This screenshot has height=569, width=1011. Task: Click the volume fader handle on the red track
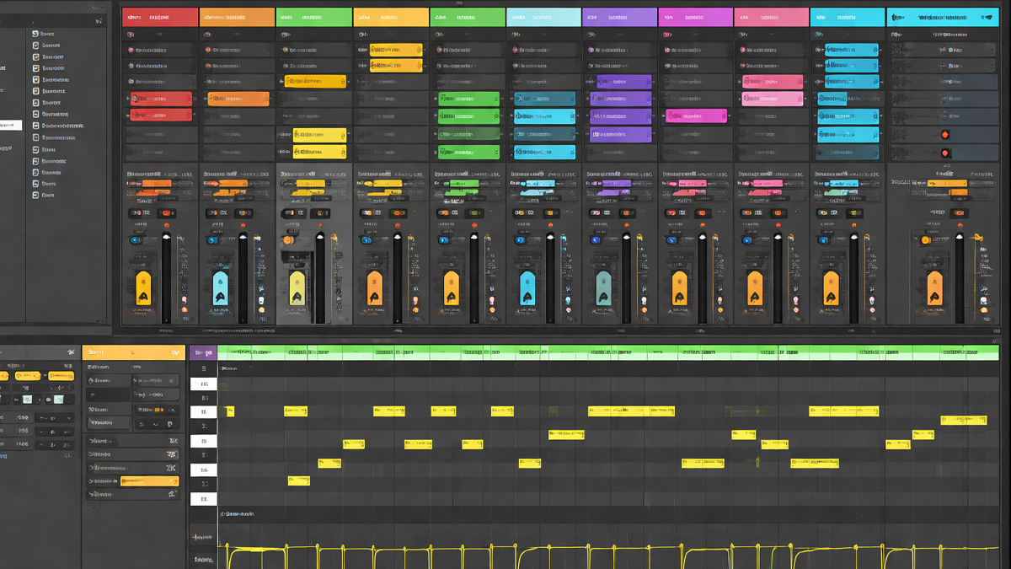coord(166,240)
